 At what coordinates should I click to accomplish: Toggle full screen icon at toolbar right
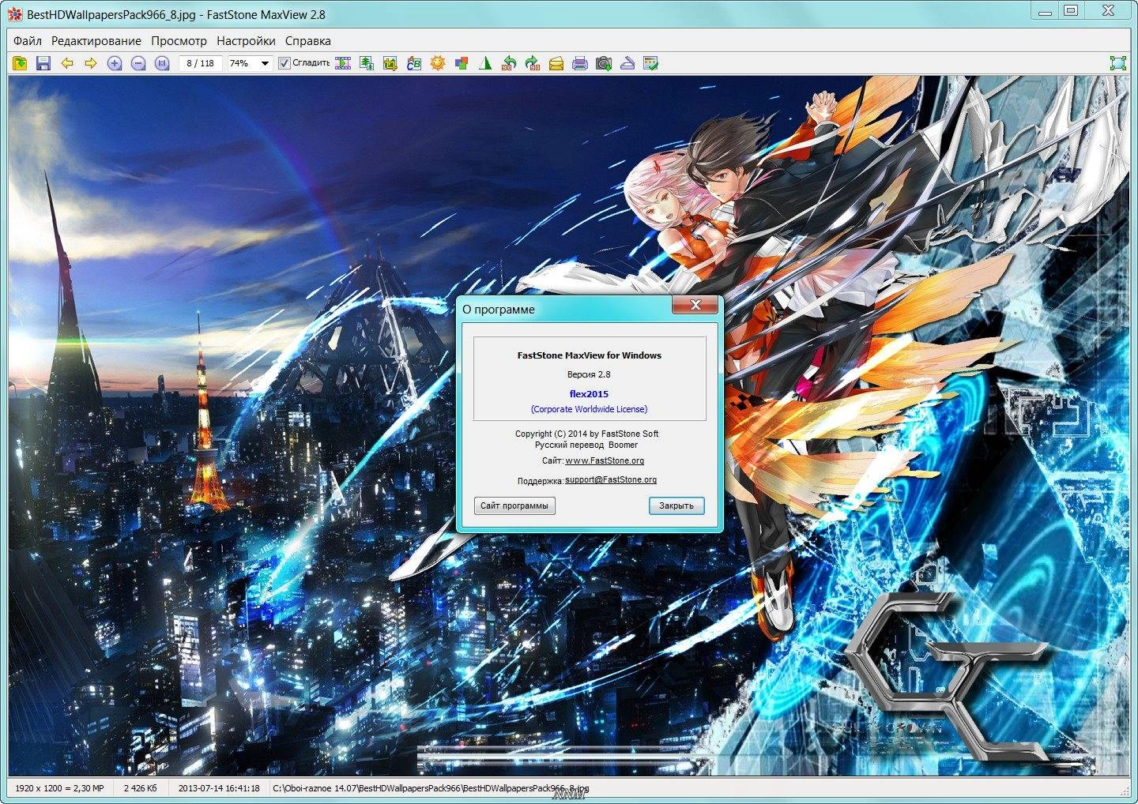[x=1117, y=63]
